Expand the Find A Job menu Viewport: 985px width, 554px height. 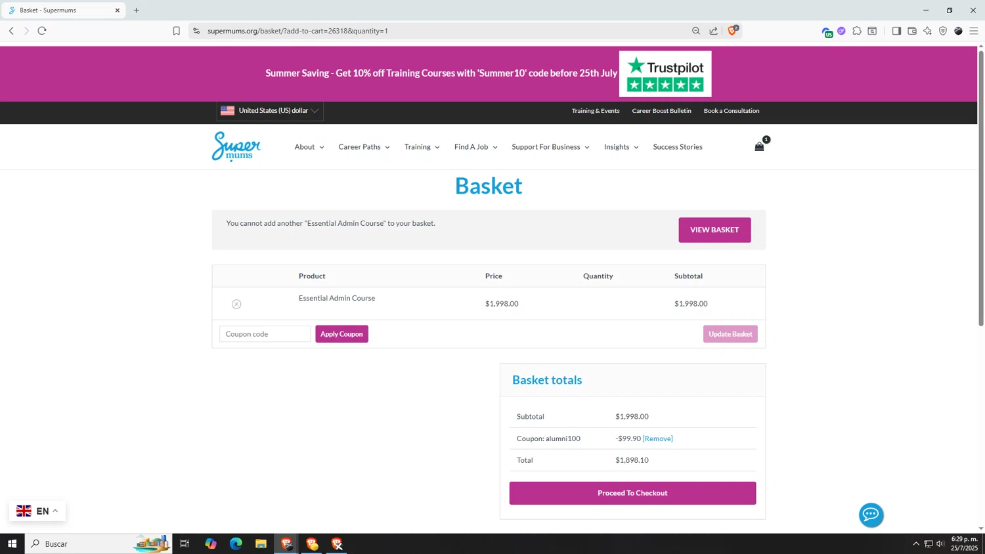(x=475, y=147)
